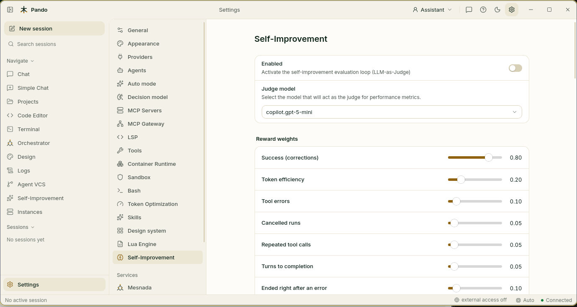Adjust the Tool errors weight slider
The height and width of the screenshot is (307, 577).
[x=475, y=201]
